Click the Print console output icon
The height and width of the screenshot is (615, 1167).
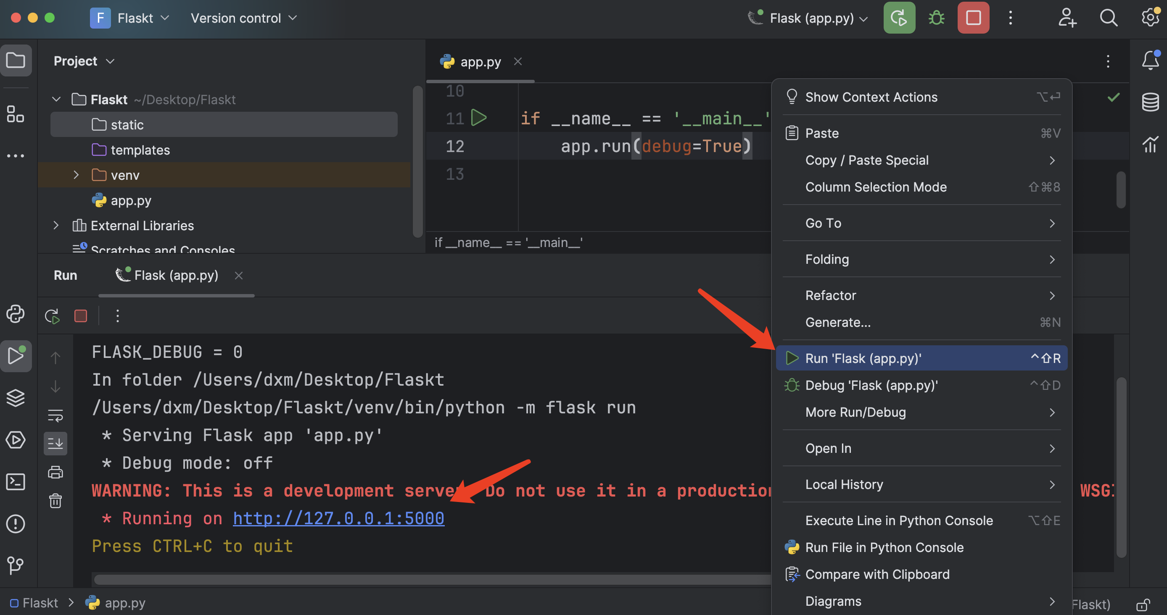pyautogui.click(x=55, y=473)
